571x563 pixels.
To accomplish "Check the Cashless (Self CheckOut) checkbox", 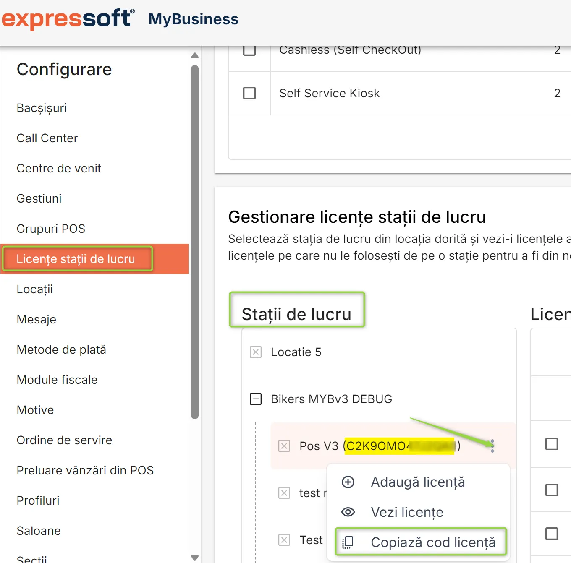I will click(x=249, y=50).
